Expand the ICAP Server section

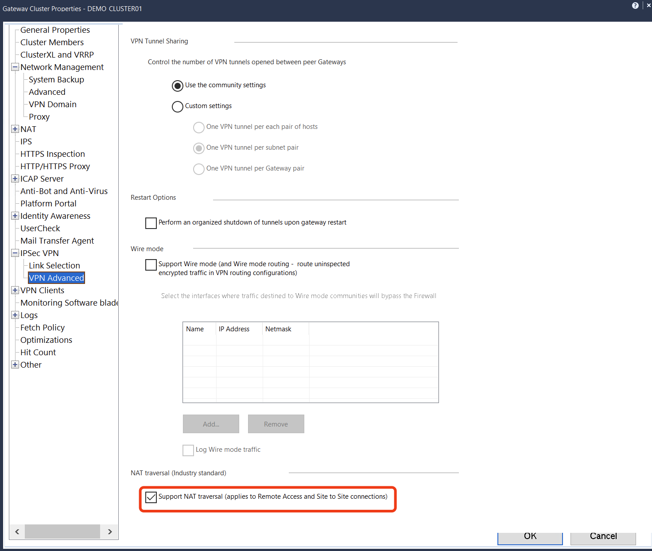[15, 178]
